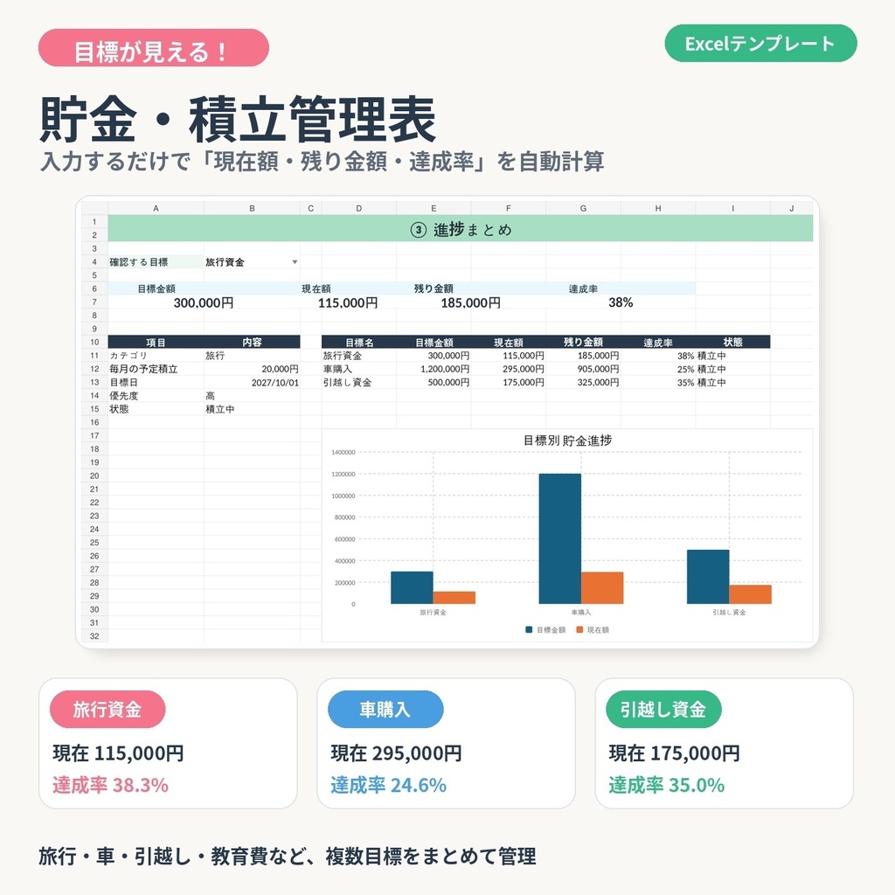895x895 pixels.
Task: Select column A header
Action: pos(156,208)
